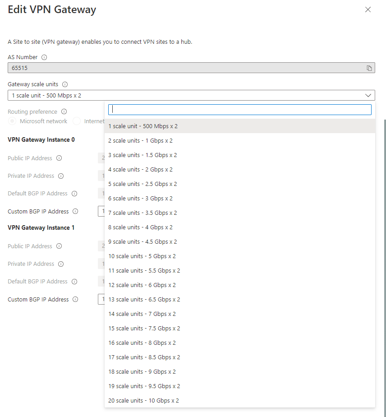Choose 5 scale units - 2.5 Gbps x 2
The image size is (386, 417).
(240, 184)
